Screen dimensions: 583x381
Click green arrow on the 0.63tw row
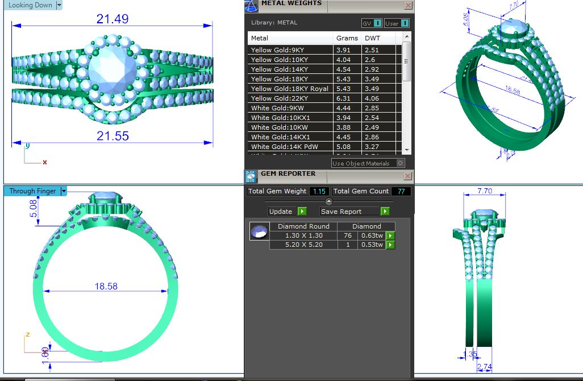[x=390, y=235]
